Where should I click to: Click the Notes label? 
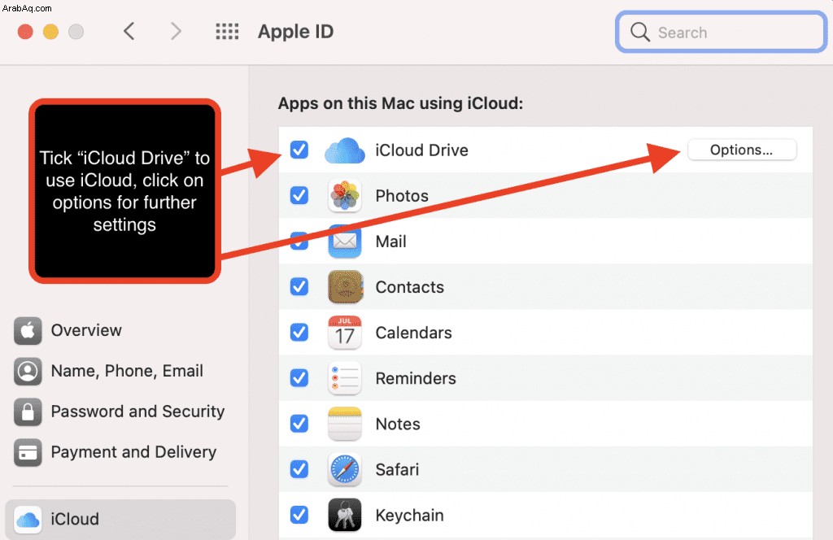pyautogui.click(x=397, y=425)
